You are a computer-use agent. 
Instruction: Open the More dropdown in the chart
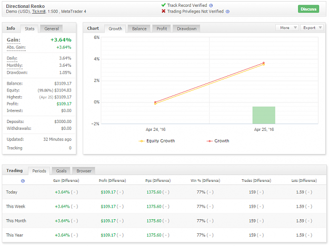pyautogui.click(x=287, y=28)
